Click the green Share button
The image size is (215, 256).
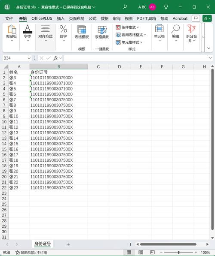pyautogui.click(x=207, y=18)
